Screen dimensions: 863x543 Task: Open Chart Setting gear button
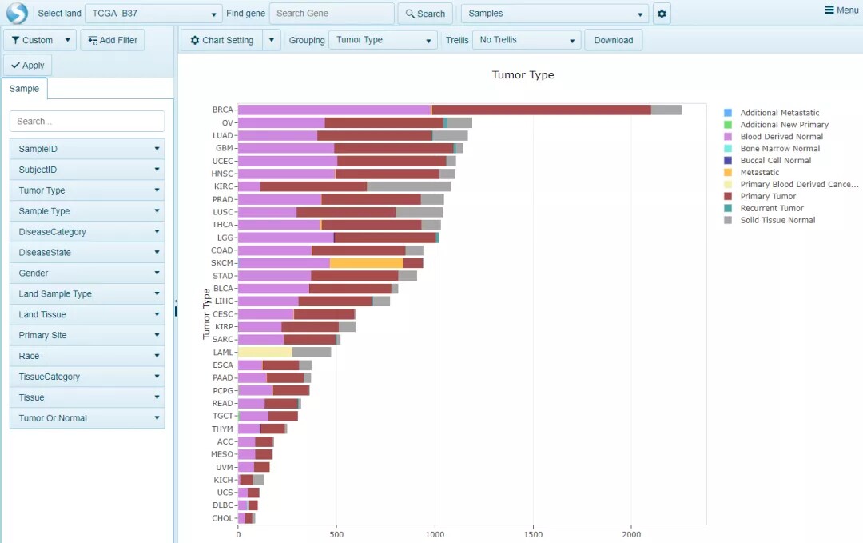tap(222, 40)
